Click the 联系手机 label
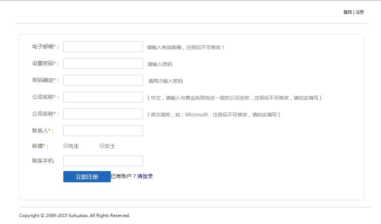 coord(44,161)
